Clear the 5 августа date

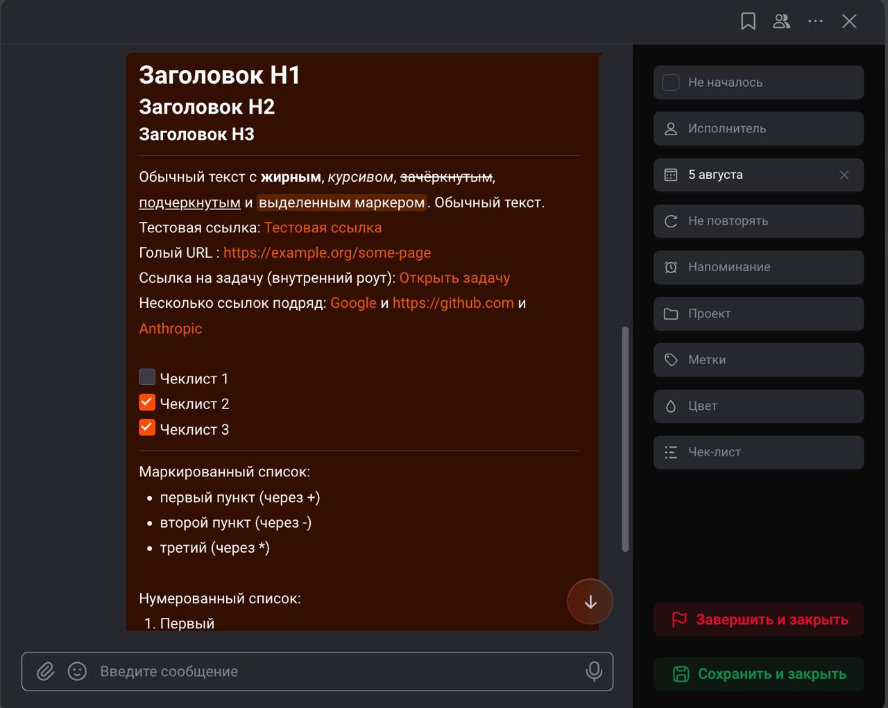tap(844, 175)
